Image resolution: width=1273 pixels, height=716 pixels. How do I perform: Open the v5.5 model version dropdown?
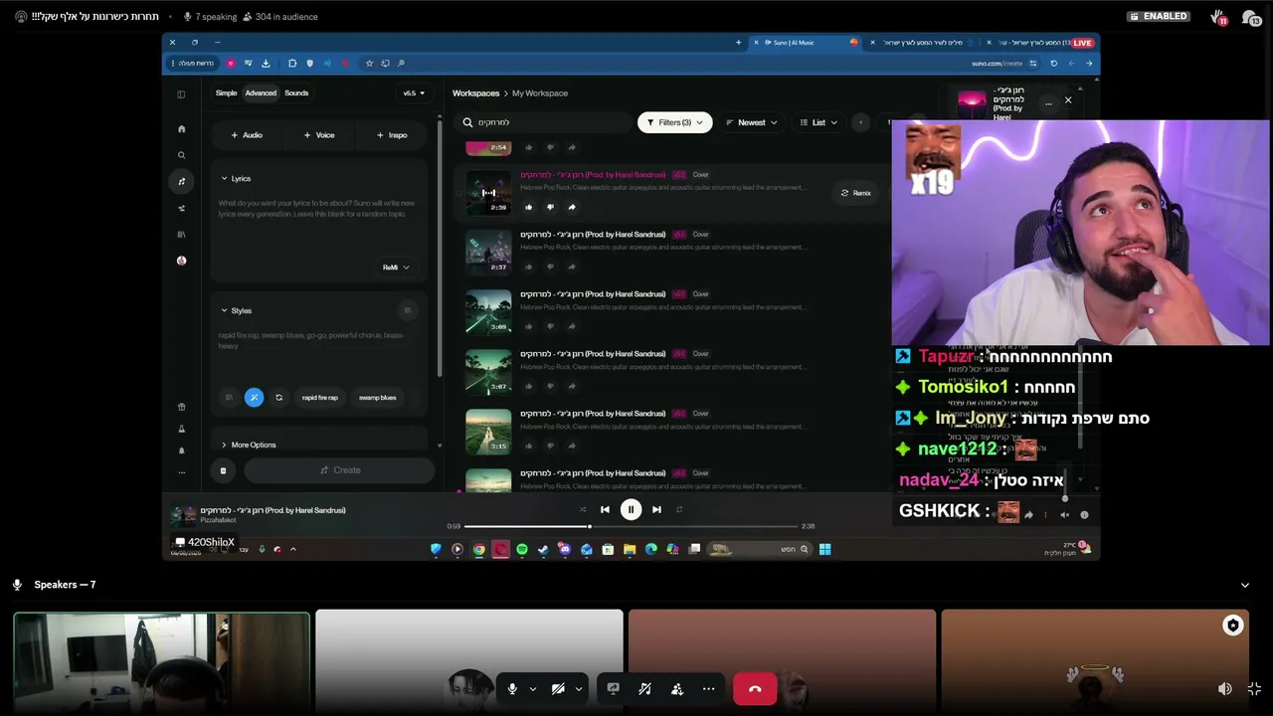pyautogui.click(x=414, y=93)
